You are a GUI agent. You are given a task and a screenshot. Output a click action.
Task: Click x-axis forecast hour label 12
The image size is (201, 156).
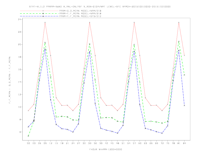point(51,143)
